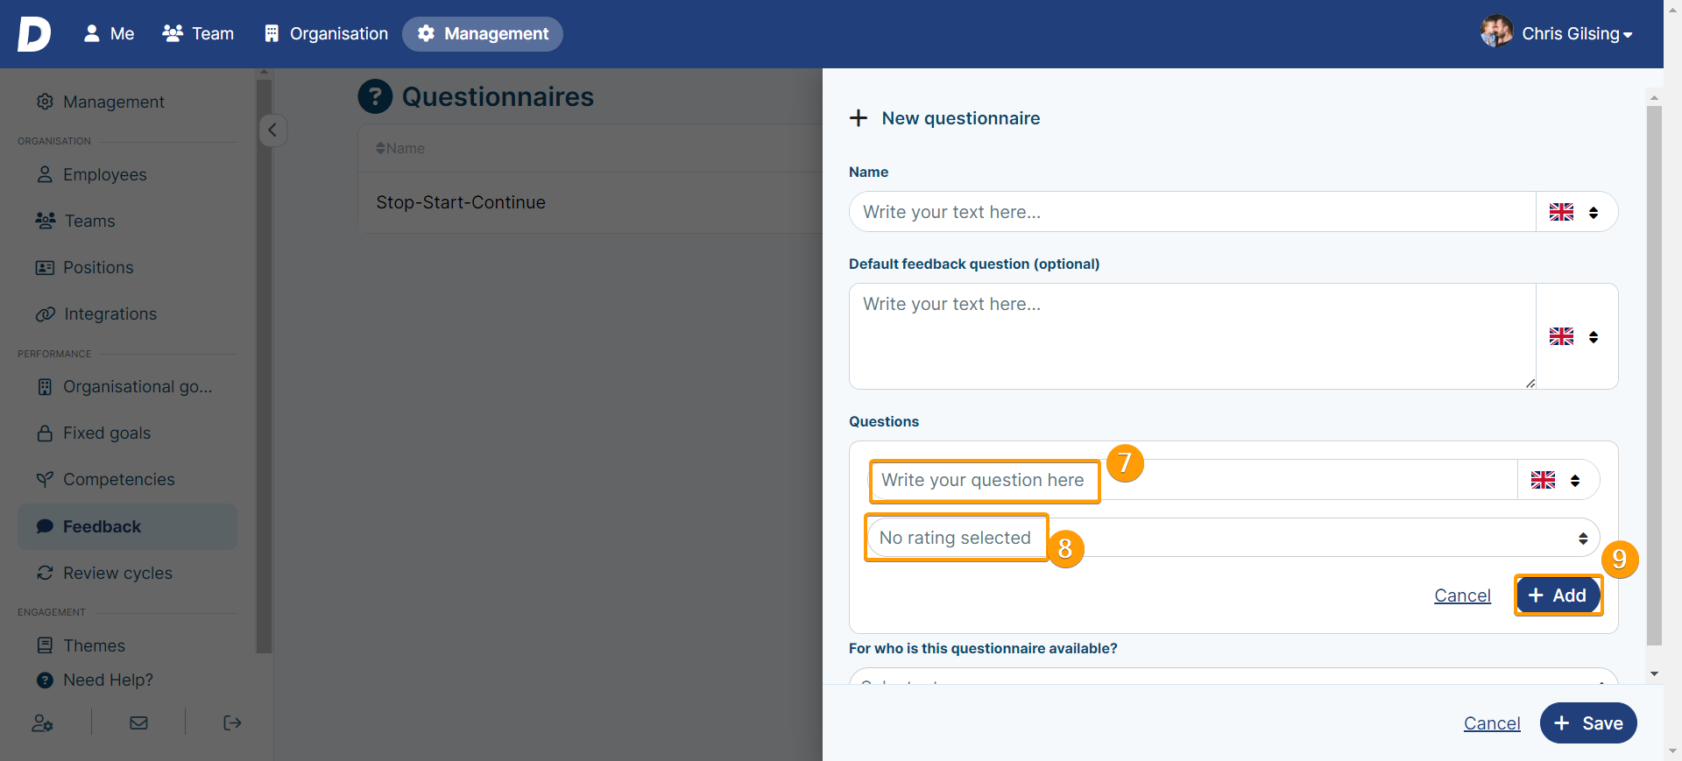Click the Write your question here field
This screenshot has height=761, width=1682.
click(x=1193, y=480)
